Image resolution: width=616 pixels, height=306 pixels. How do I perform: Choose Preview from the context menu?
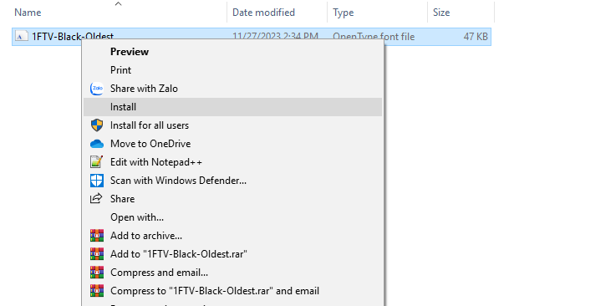[x=232, y=52]
